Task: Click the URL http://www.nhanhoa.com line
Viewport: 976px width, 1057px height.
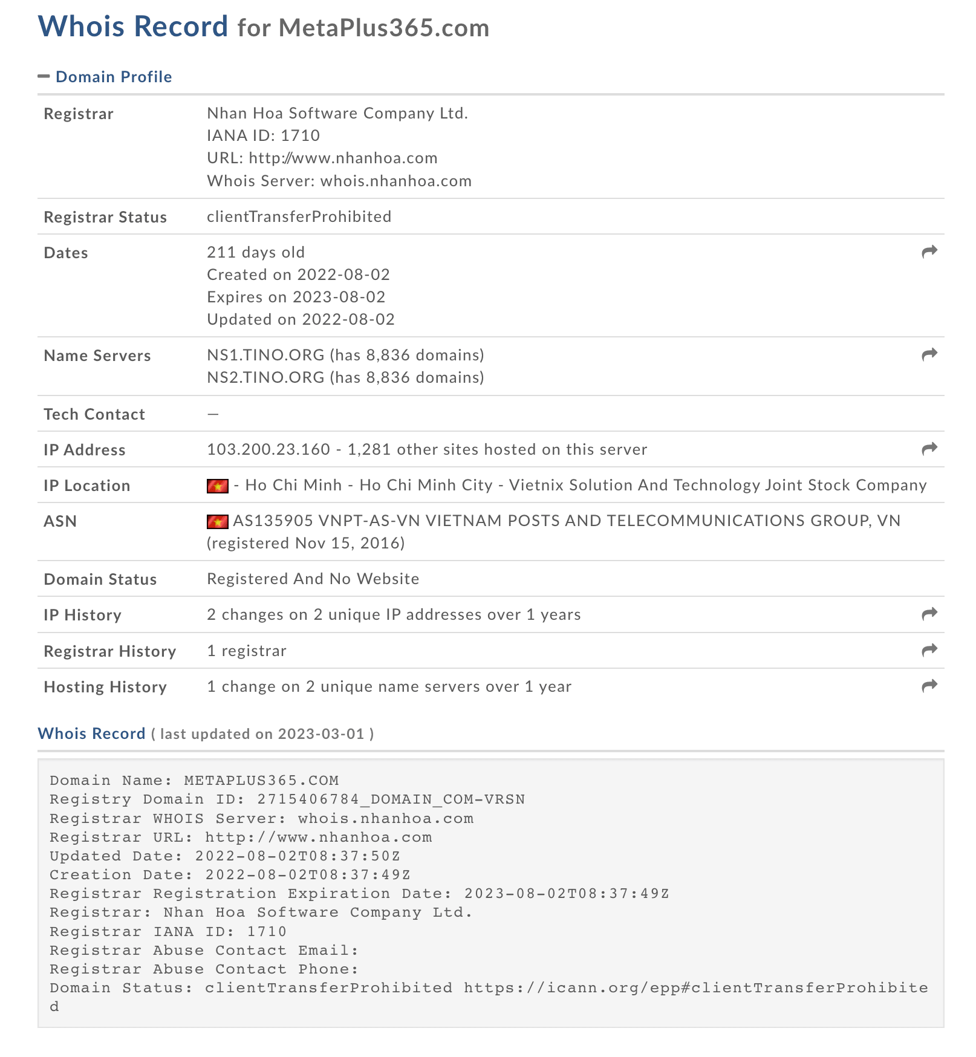Action: click(x=322, y=158)
